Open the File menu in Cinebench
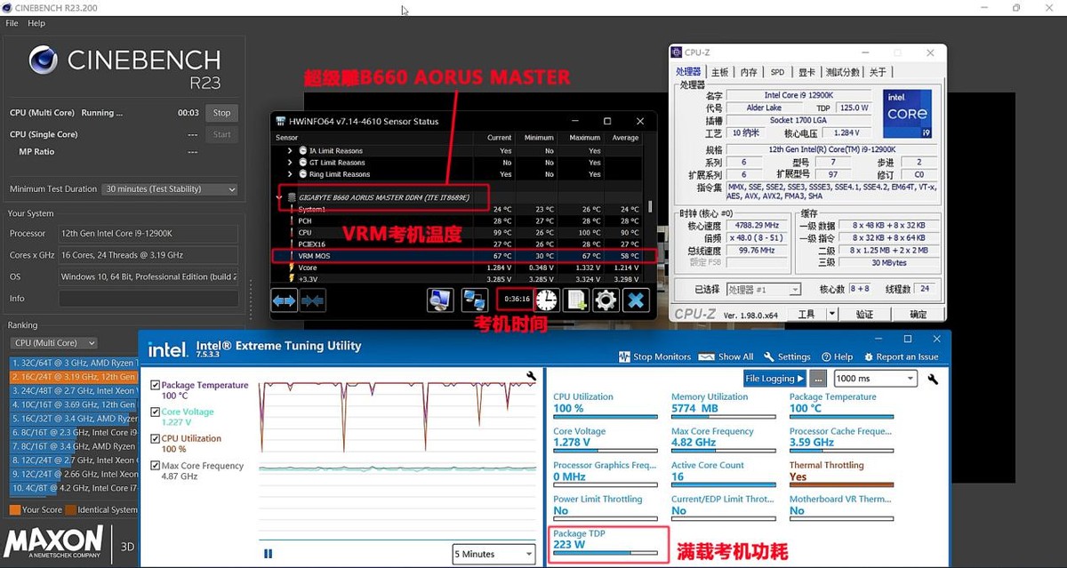This screenshot has height=568, width=1067. tap(12, 23)
